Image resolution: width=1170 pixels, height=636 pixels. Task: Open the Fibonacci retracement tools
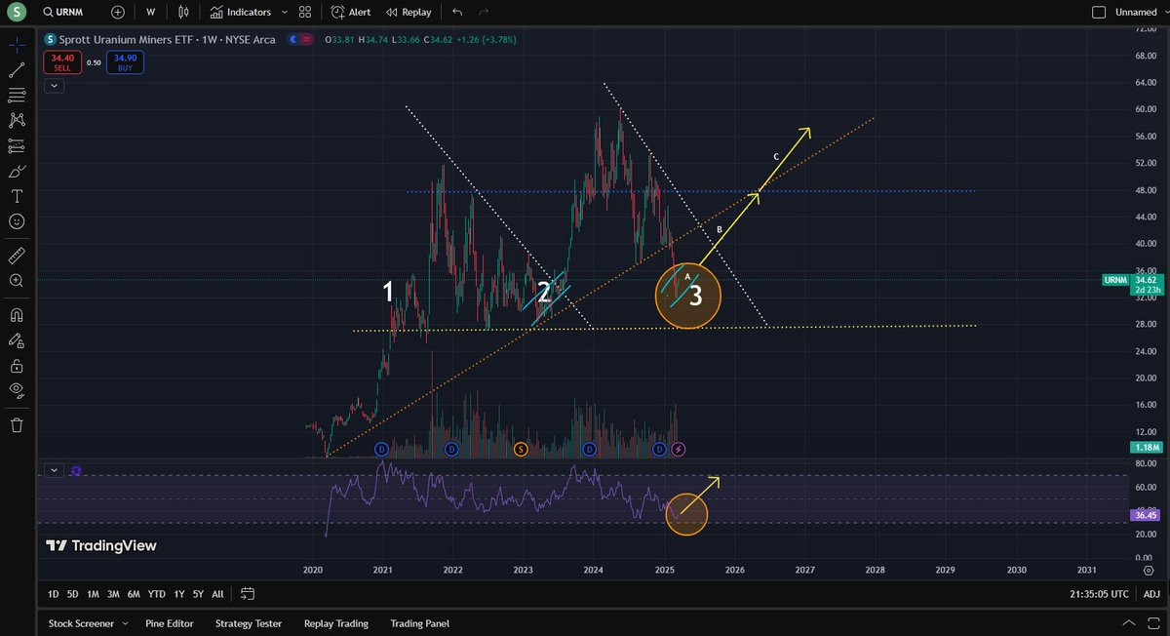point(17,96)
